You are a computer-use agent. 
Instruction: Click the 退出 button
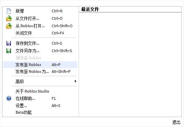coord(176,122)
